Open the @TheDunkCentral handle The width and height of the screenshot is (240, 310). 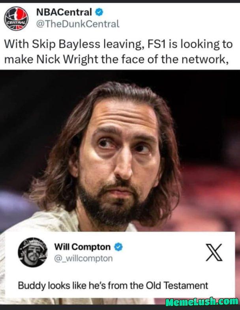point(78,24)
